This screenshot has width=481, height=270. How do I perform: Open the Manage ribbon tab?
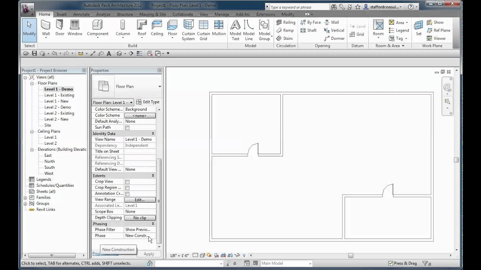(222, 14)
